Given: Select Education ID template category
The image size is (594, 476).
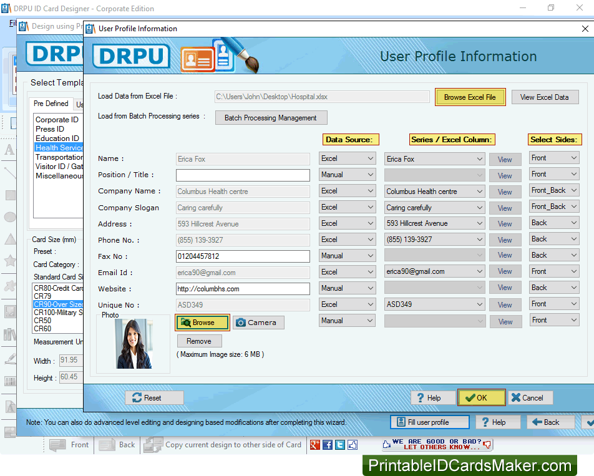Looking at the screenshot, I should tap(57, 138).
